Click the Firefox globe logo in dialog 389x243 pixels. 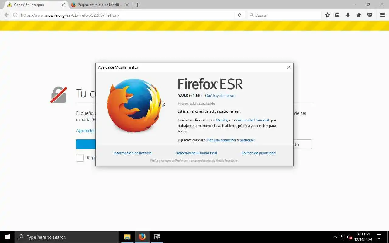[134, 105]
